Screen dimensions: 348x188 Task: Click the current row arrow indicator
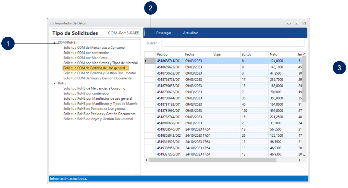click(x=145, y=61)
